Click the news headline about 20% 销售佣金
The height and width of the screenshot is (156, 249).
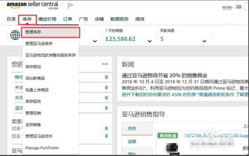tap(164, 75)
